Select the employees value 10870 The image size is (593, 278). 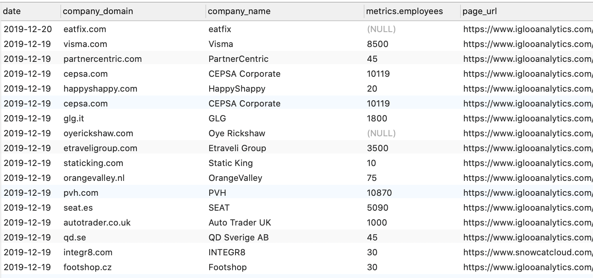click(x=379, y=193)
